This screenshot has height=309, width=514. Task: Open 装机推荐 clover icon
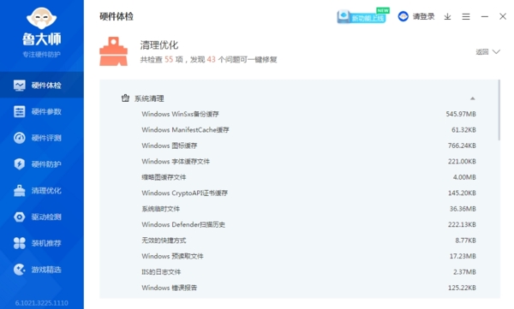click(20, 243)
